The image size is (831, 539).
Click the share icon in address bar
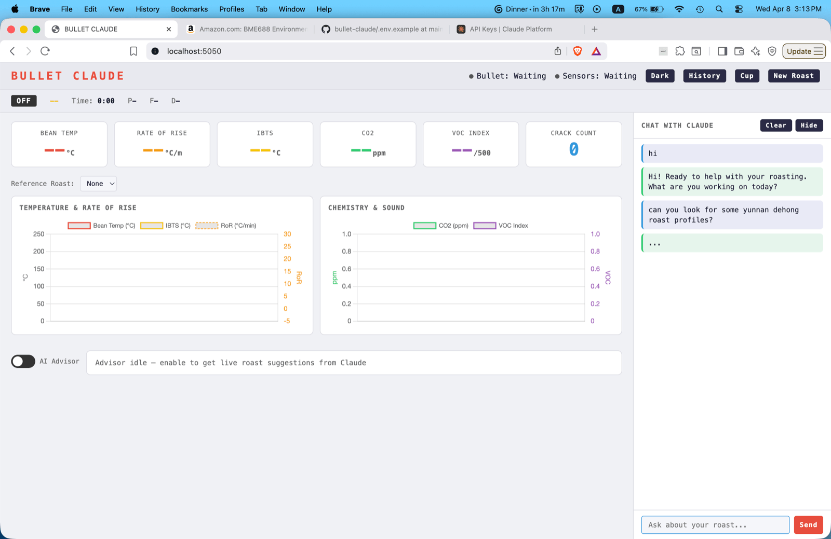click(x=558, y=51)
